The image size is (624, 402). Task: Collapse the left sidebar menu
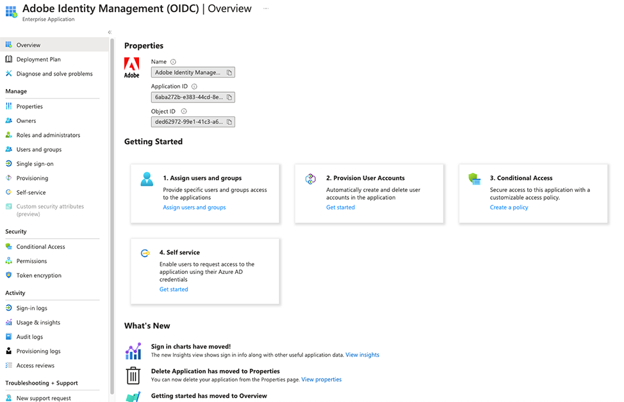pyautogui.click(x=110, y=32)
